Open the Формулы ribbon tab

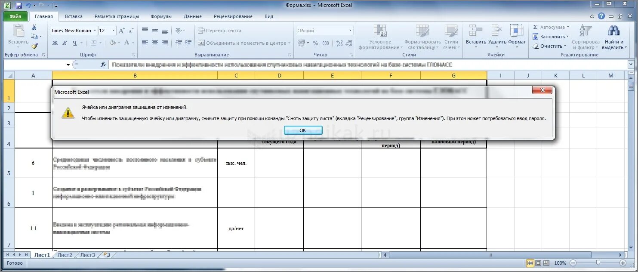click(x=161, y=16)
